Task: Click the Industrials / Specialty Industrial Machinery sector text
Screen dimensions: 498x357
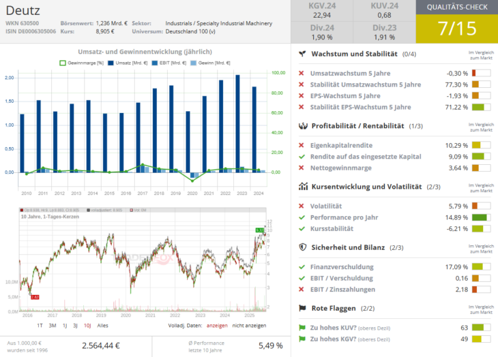Action: [219, 23]
